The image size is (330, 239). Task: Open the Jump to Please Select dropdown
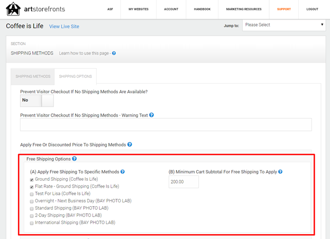[x=284, y=25]
